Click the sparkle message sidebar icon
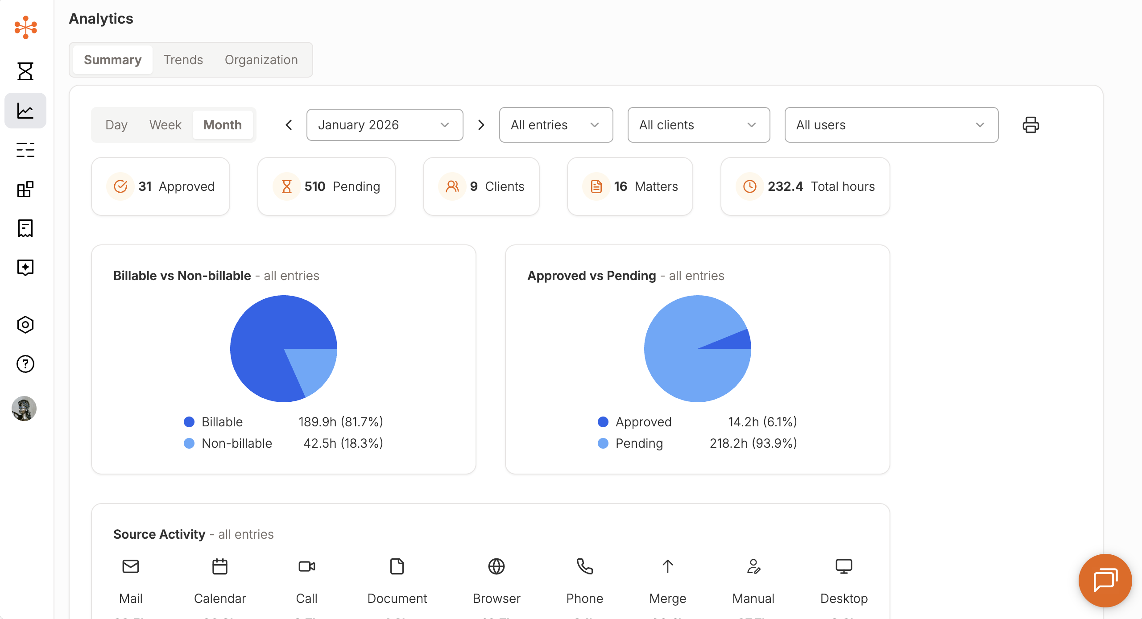 coord(25,268)
